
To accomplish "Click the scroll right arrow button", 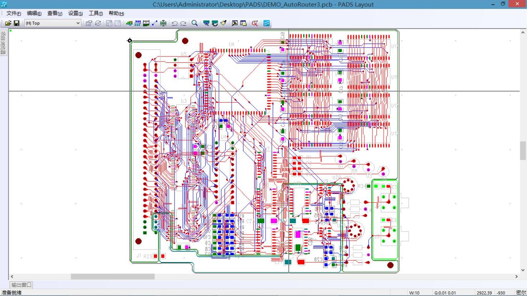I will point(516,277).
